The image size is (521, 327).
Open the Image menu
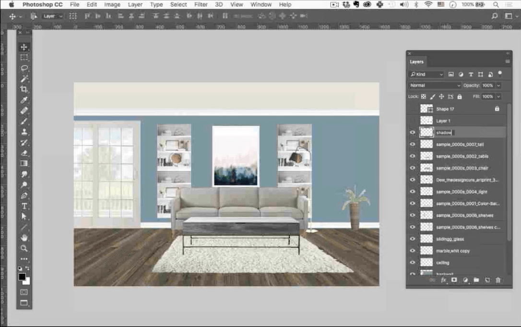click(112, 5)
